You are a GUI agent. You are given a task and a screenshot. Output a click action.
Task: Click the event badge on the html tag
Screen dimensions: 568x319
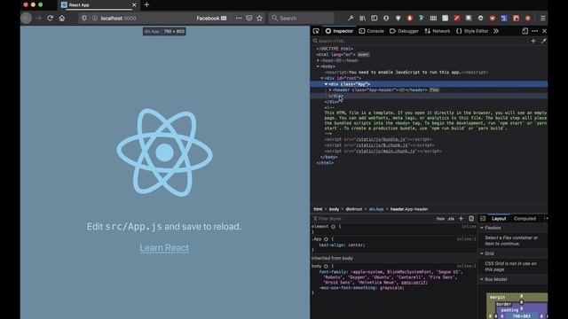(363, 55)
